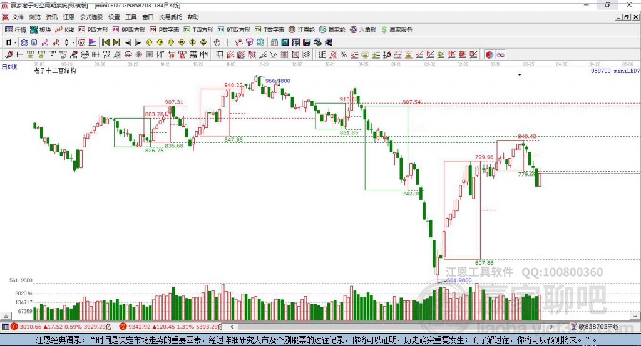Open the 浏览 menu
641x346 pixels.
[35, 17]
